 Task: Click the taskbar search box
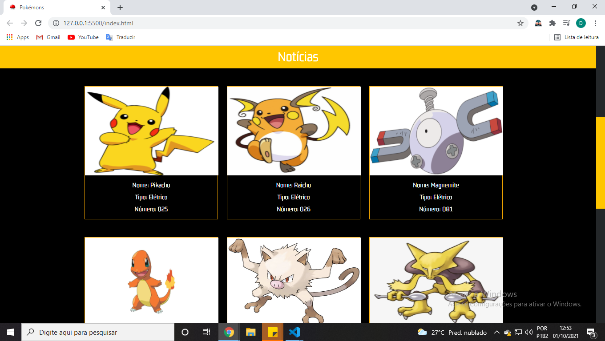[98, 332]
